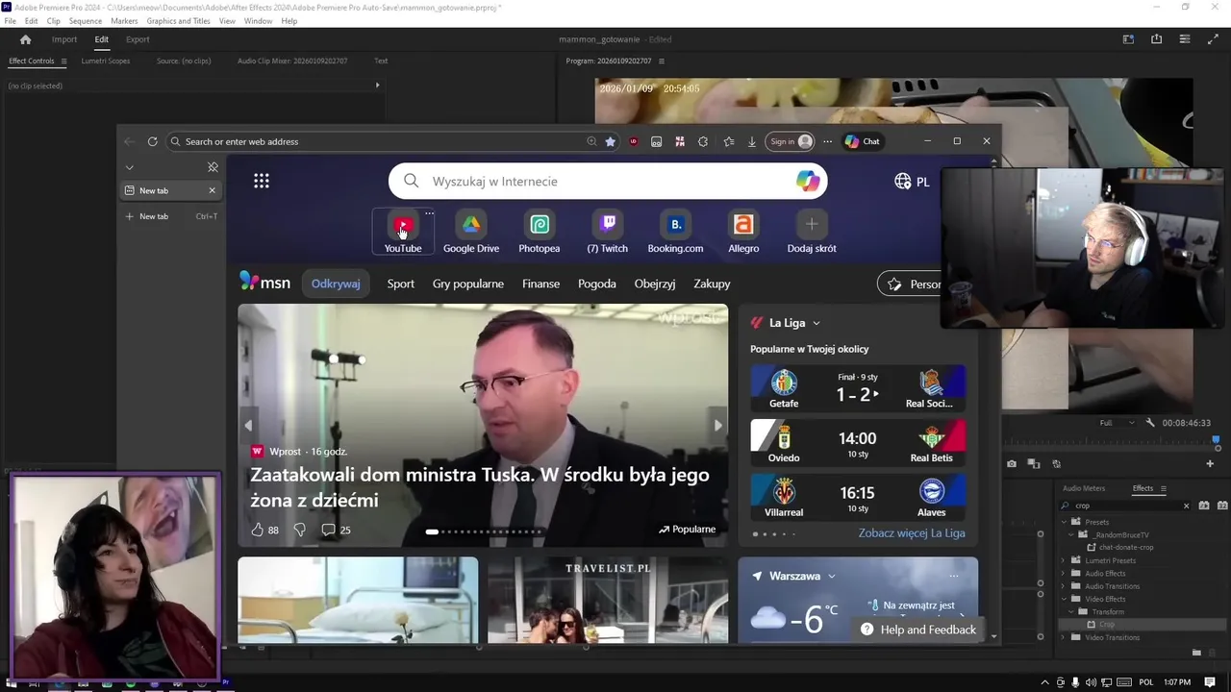This screenshot has width=1231, height=692.
Task: Open Program Monitor settings wrench
Action: tap(1149, 423)
